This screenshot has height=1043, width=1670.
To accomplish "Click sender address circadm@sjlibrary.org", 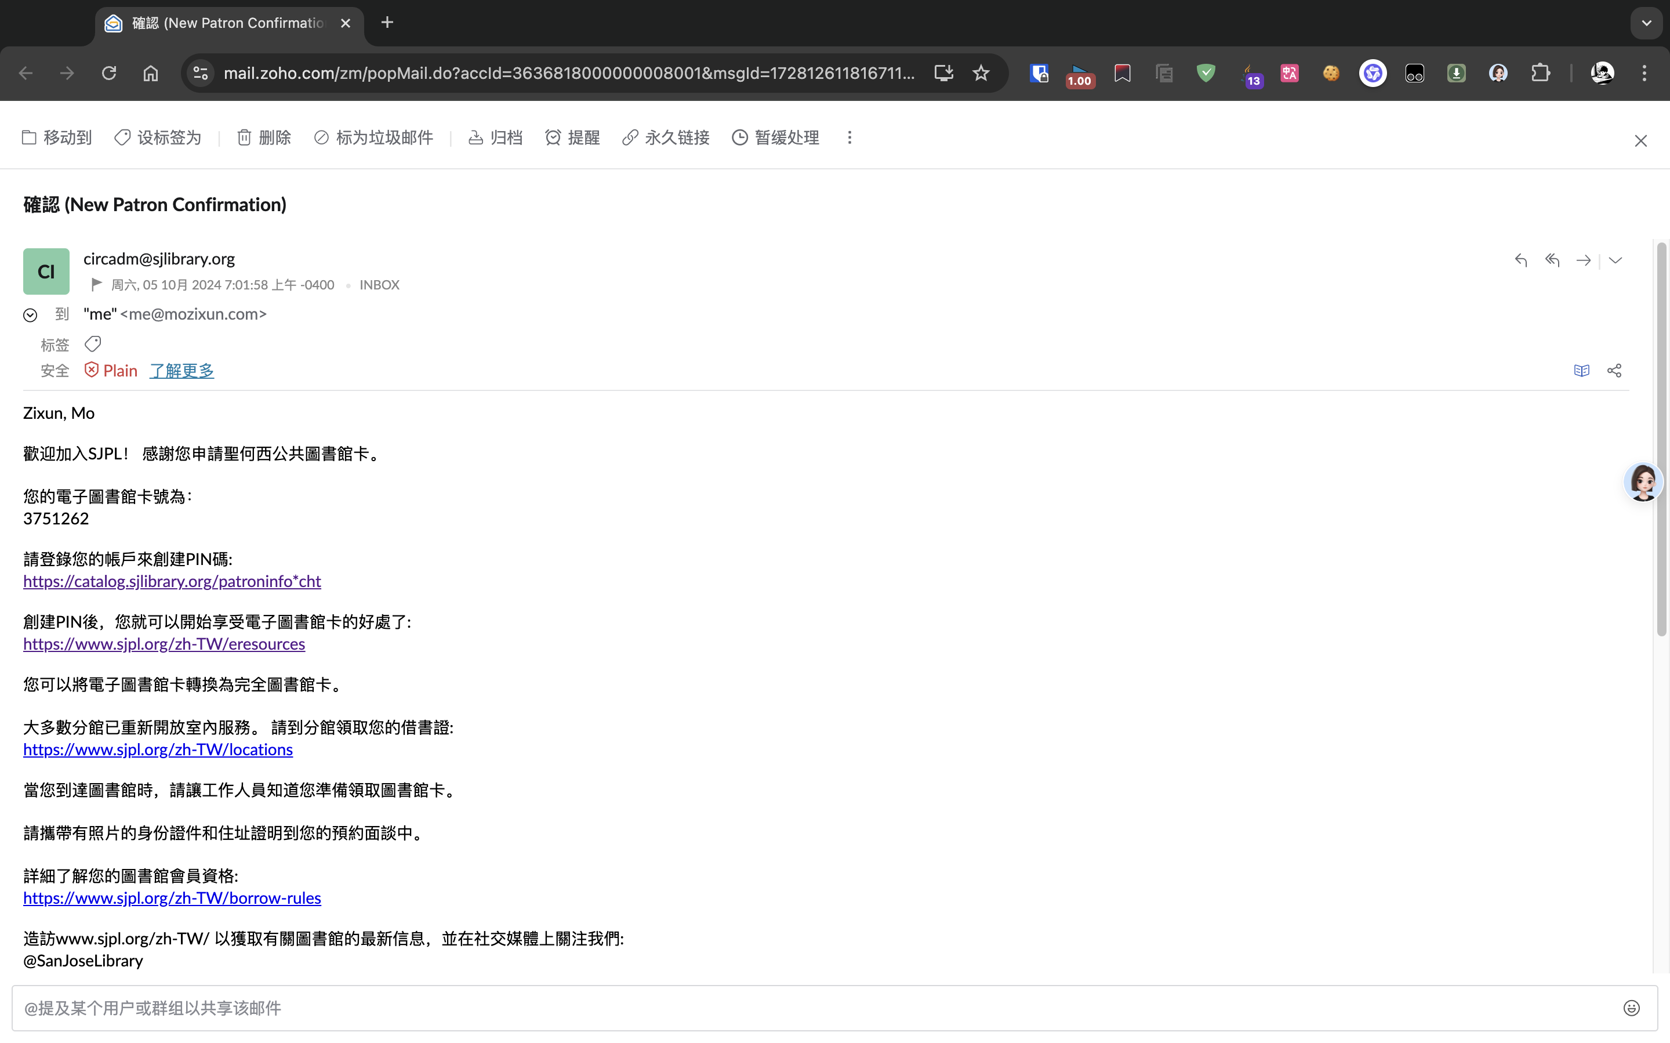I will [159, 259].
